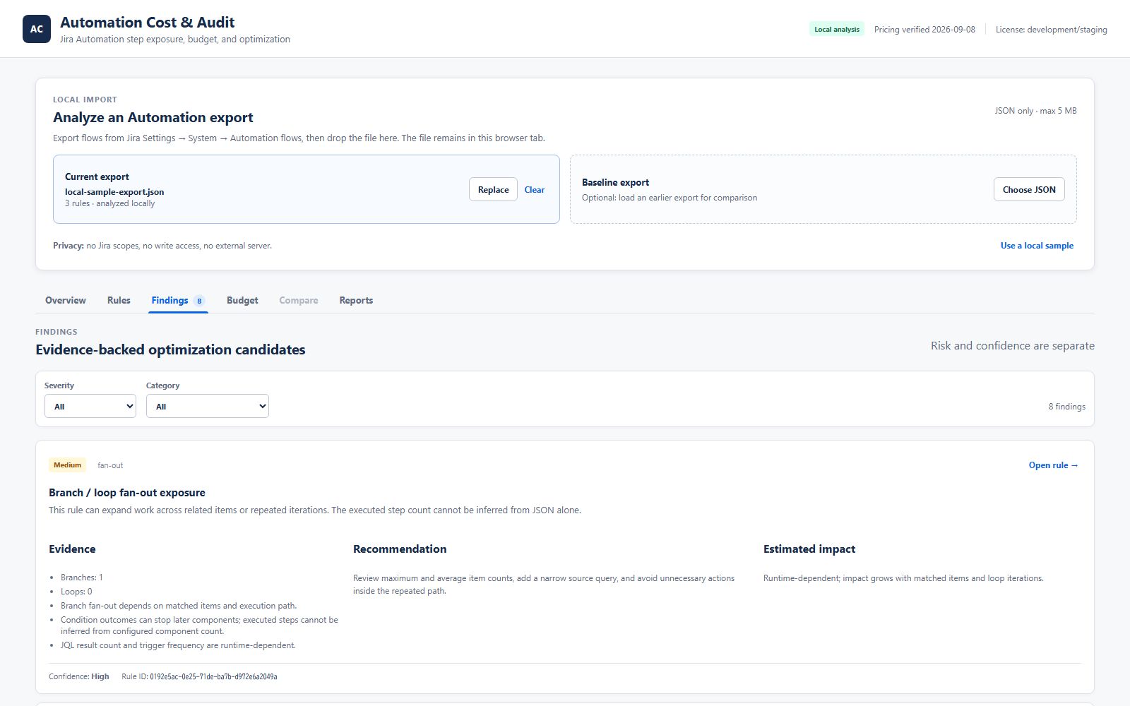Open the Severity filter dropdown
Viewport: 1130px width, 706px height.
tap(90, 406)
